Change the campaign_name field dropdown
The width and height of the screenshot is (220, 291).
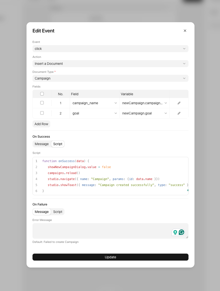[x=94, y=103]
